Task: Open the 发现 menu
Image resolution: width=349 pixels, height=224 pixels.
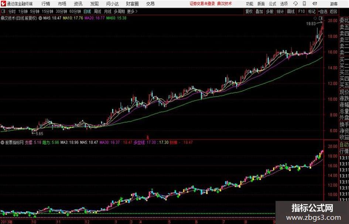Action: [x=95, y=4]
